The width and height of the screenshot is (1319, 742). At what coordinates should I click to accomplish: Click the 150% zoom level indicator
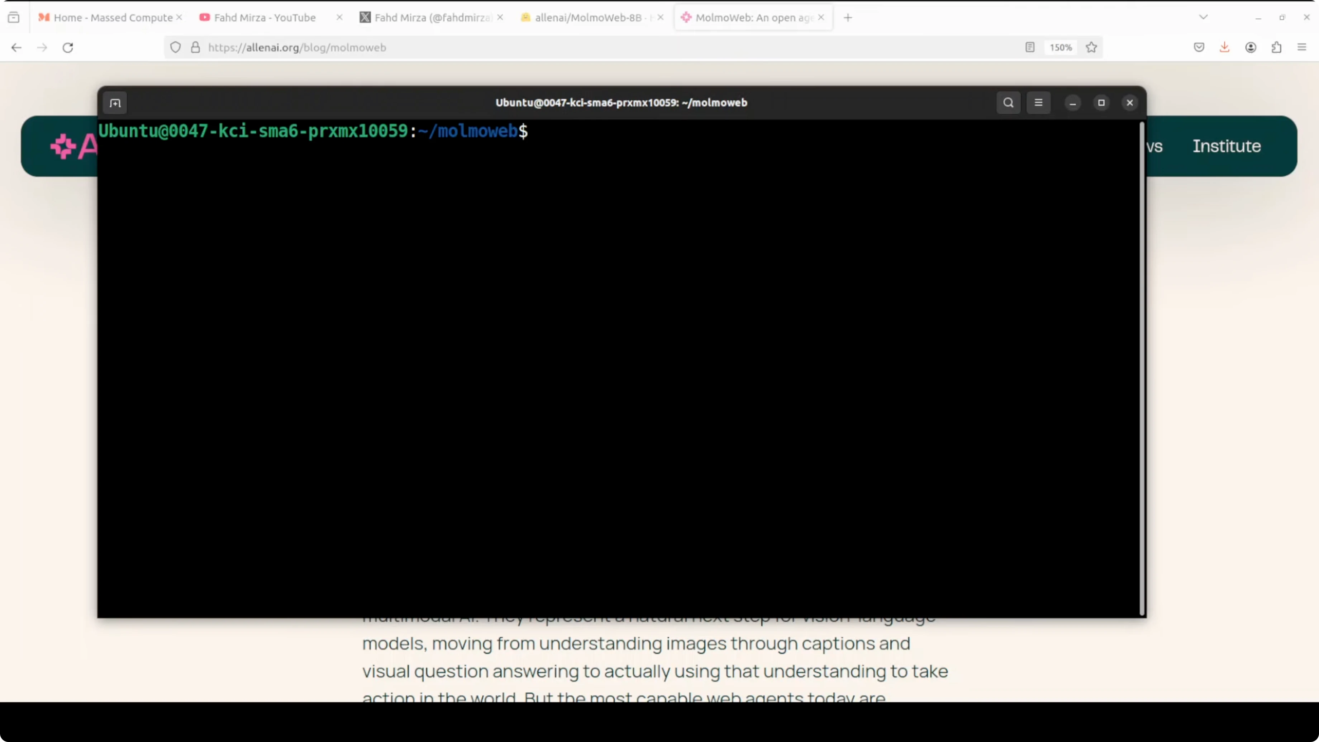pos(1061,48)
